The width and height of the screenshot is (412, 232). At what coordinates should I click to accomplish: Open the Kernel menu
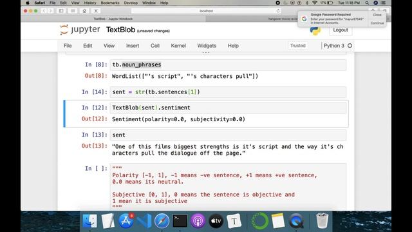pyautogui.click(x=178, y=46)
